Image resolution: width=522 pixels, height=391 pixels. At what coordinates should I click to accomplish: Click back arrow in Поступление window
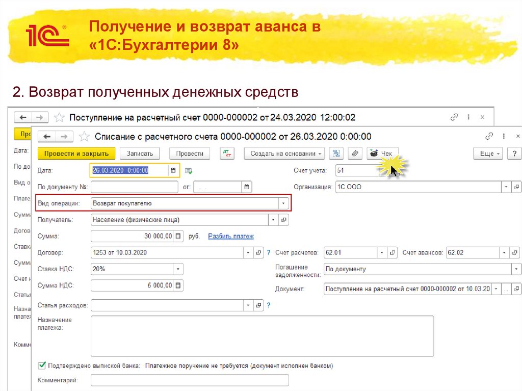(23, 117)
